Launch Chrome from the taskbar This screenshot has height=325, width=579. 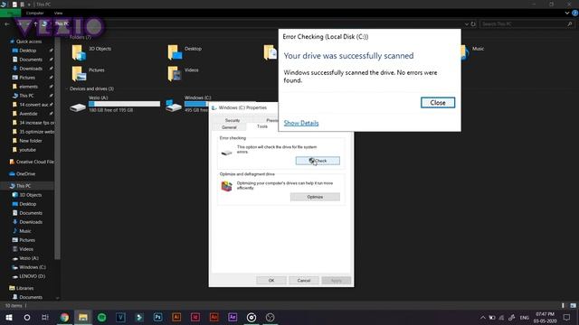click(64, 317)
